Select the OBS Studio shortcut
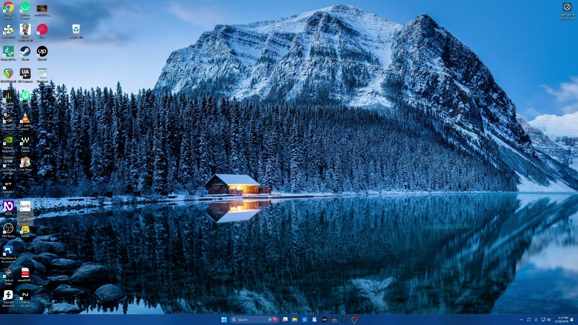Viewport: 578px width, 325px height. coord(8,230)
